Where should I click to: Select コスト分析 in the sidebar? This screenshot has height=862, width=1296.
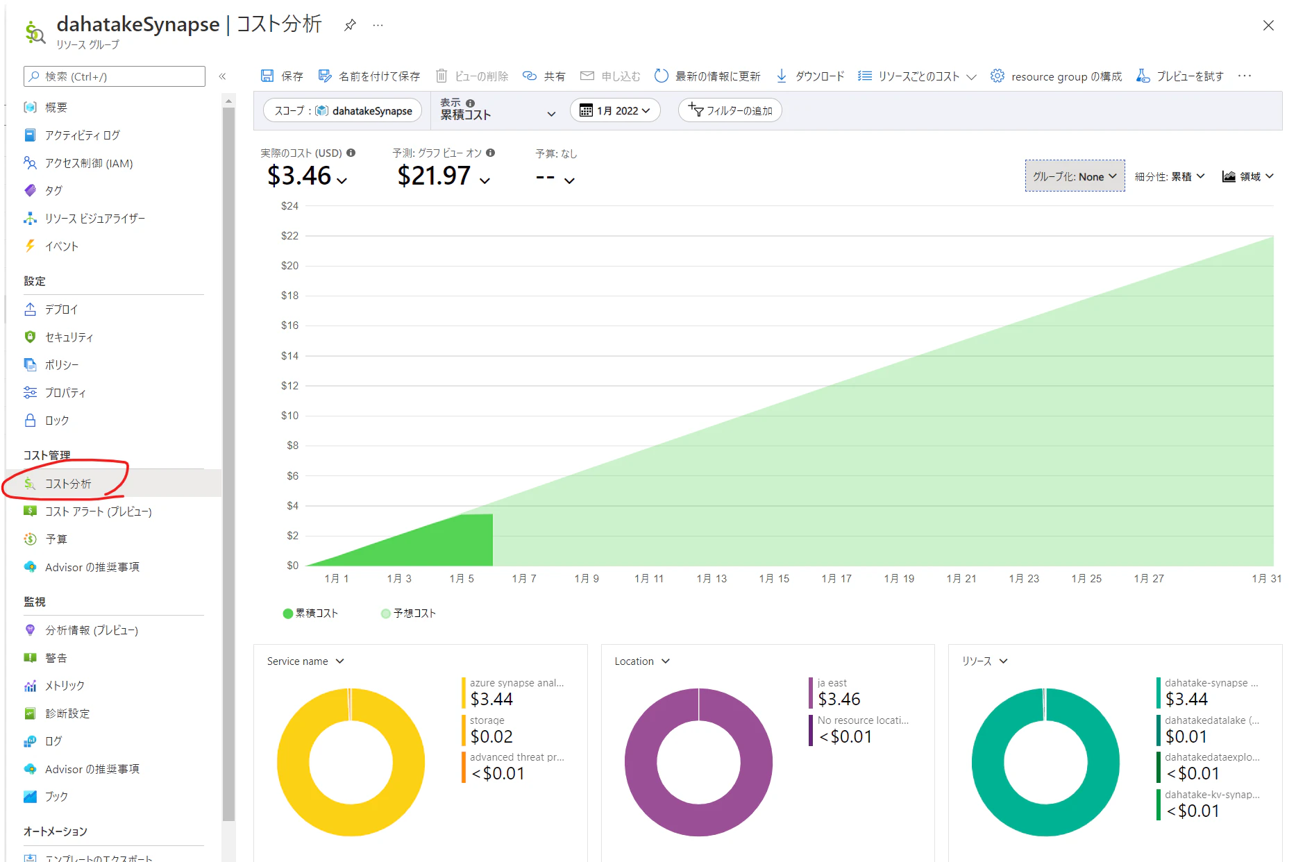coord(114,484)
